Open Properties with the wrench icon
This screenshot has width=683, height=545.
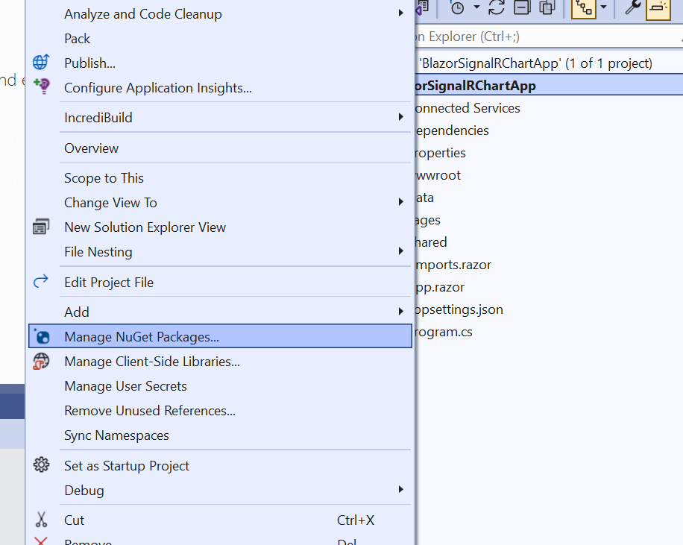point(633,8)
